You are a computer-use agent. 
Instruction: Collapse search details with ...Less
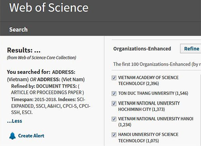click(14, 121)
